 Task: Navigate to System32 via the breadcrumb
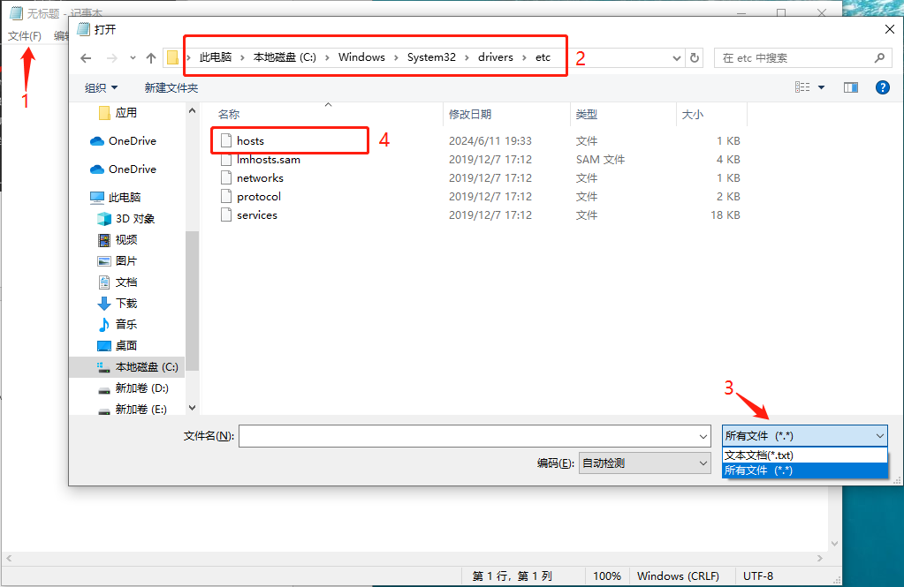click(431, 56)
